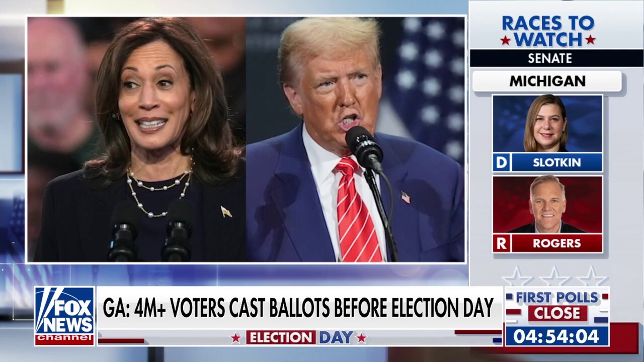The width and height of the screenshot is (644, 362).
Task: Click the white stars above First Polls
Action: pos(555,277)
